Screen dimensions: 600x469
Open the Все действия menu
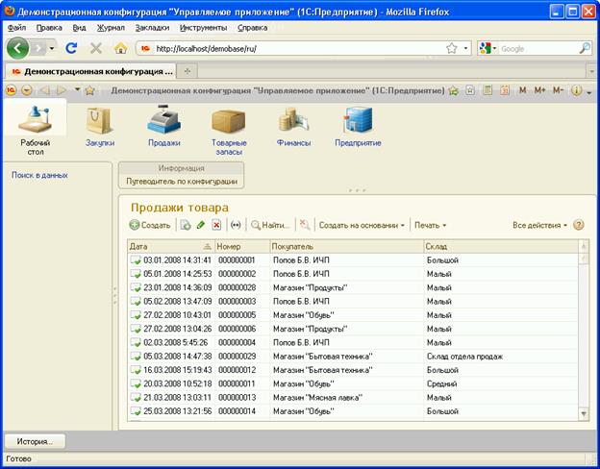pyautogui.click(x=539, y=225)
